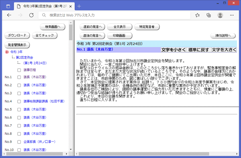Check the No.1 議長 checkbox
This screenshot has width=241, height=158.
pos(19,77)
